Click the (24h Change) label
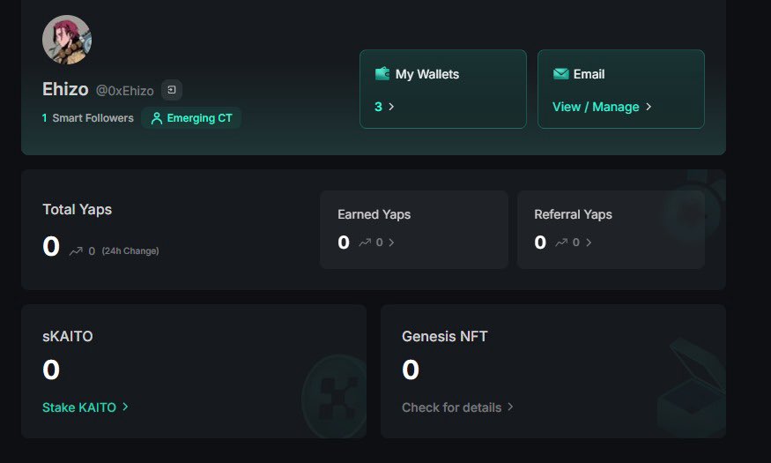Screen dimensions: 771x463 pyautogui.click(x=130, y=251)
